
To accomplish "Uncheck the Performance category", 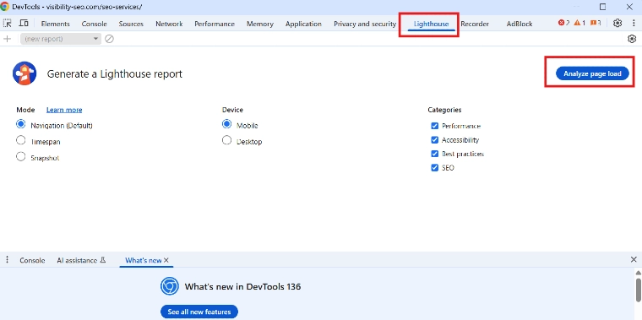I will [435, 126].
